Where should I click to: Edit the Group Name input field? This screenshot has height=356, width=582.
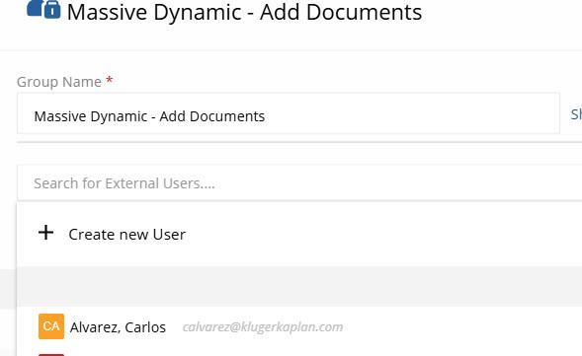pyautogui.click(x=289, y=113)
